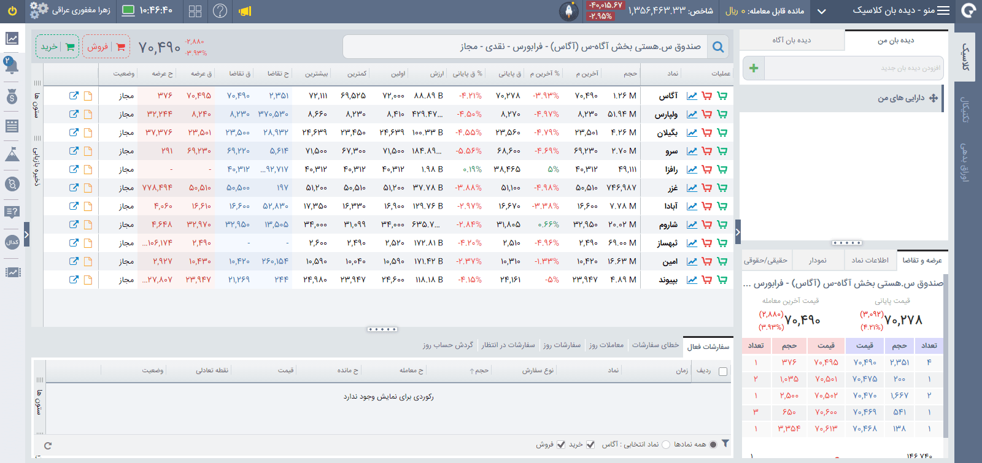
Task: Toggle the خرید checkbox filter
Action: click(x=590, y=445)
